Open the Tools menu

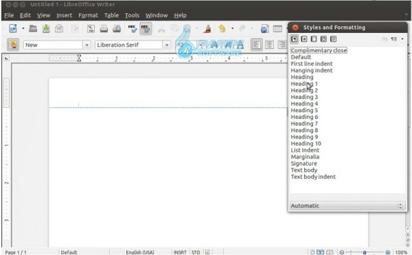pos(132,15)
